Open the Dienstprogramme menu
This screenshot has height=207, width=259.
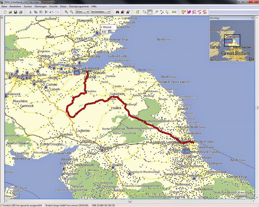[x=79, y=6]
